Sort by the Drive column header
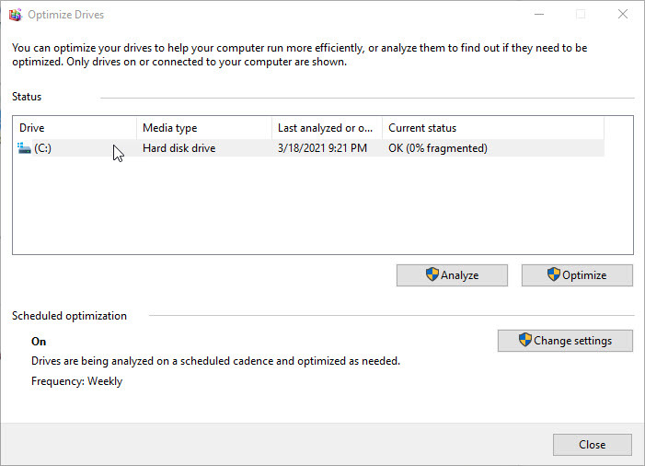 [x=74, y=128]
